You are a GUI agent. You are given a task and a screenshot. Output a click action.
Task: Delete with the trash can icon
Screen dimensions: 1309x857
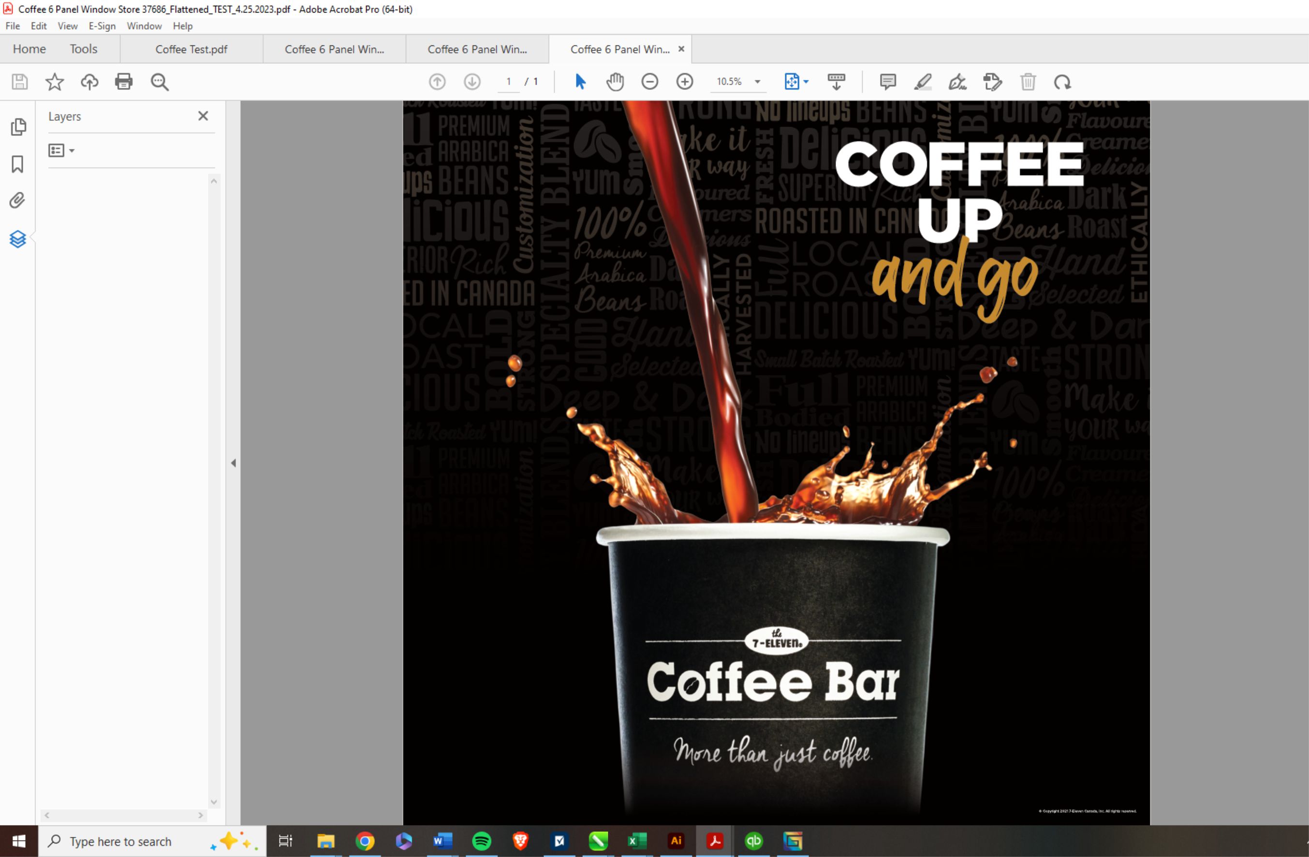point(1028,82)
